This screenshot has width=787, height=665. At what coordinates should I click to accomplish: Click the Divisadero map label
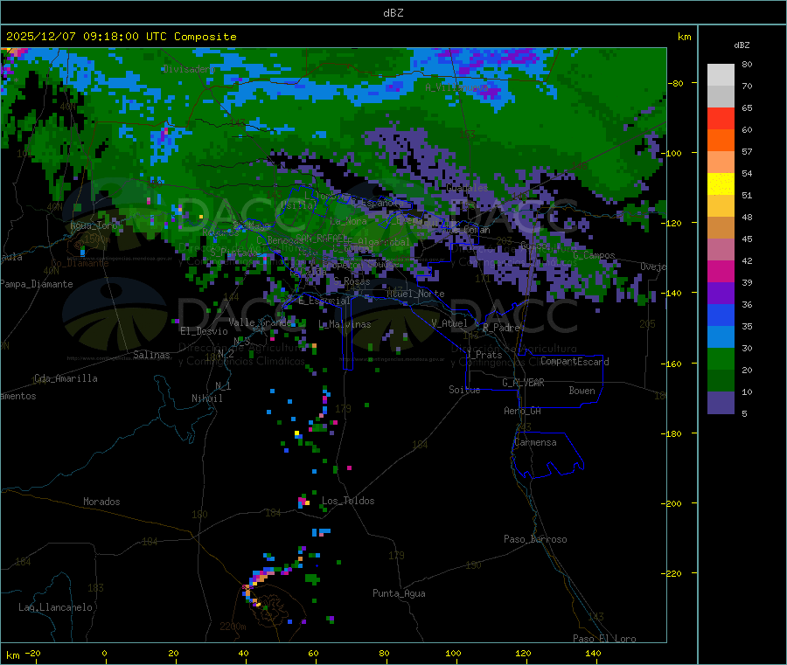click(189, 69)
